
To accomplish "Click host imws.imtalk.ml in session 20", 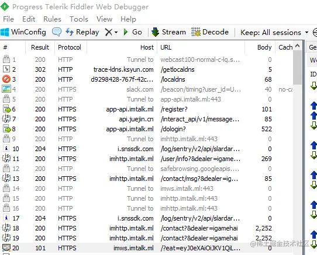I will 133,248.
